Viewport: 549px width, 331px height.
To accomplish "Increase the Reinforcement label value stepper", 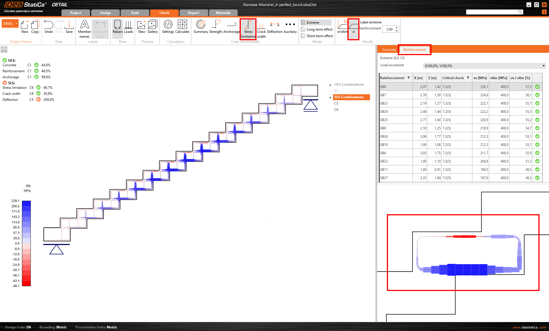I will click(397, 28).
